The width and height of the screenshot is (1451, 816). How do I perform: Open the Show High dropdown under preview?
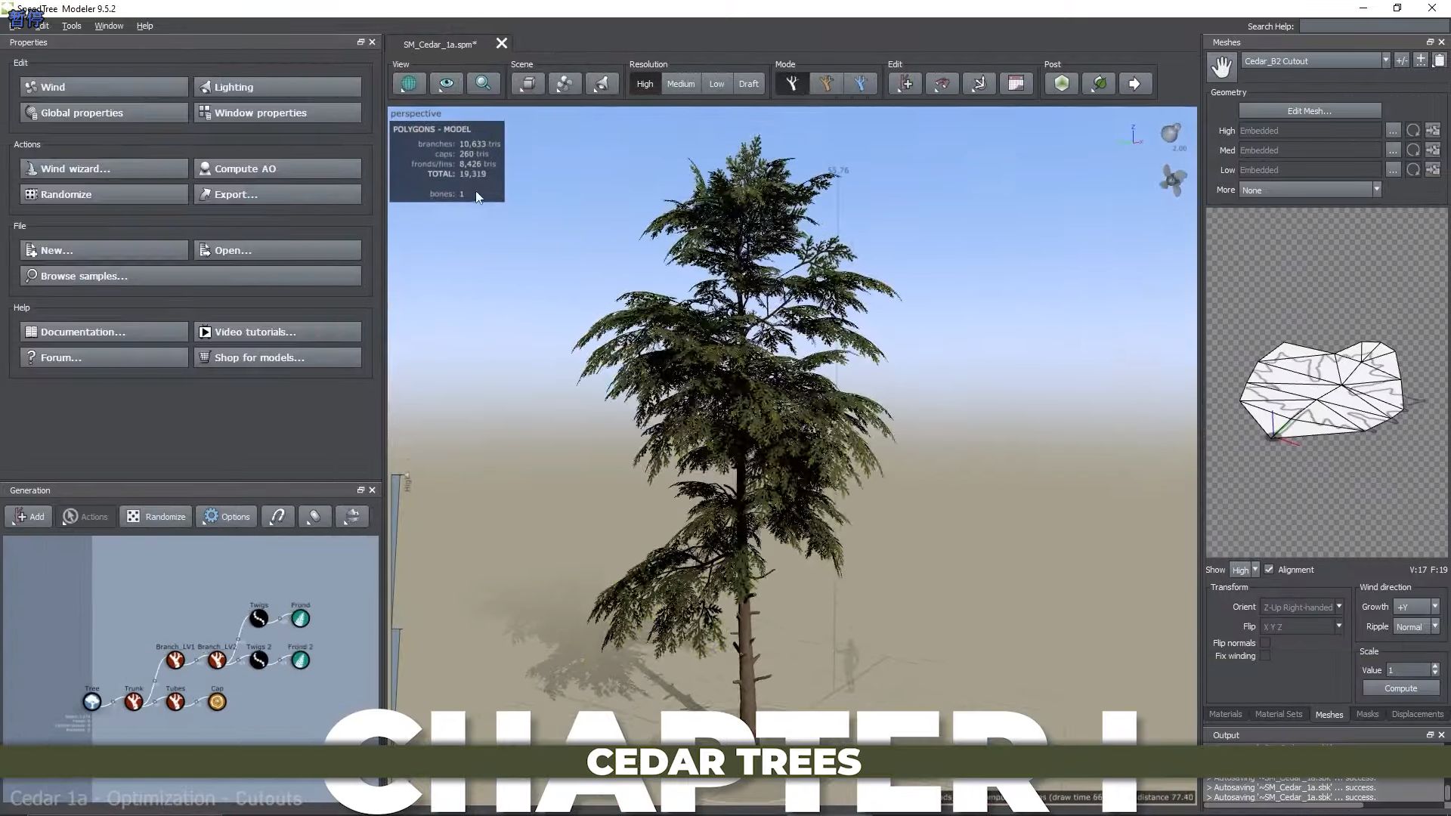click(1244, 570)
